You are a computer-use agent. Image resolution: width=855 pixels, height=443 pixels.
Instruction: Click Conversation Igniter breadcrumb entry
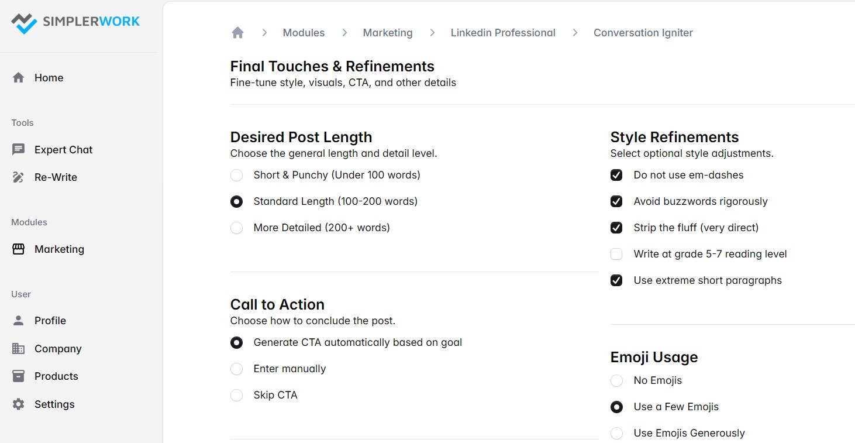(x=643, y=32)
